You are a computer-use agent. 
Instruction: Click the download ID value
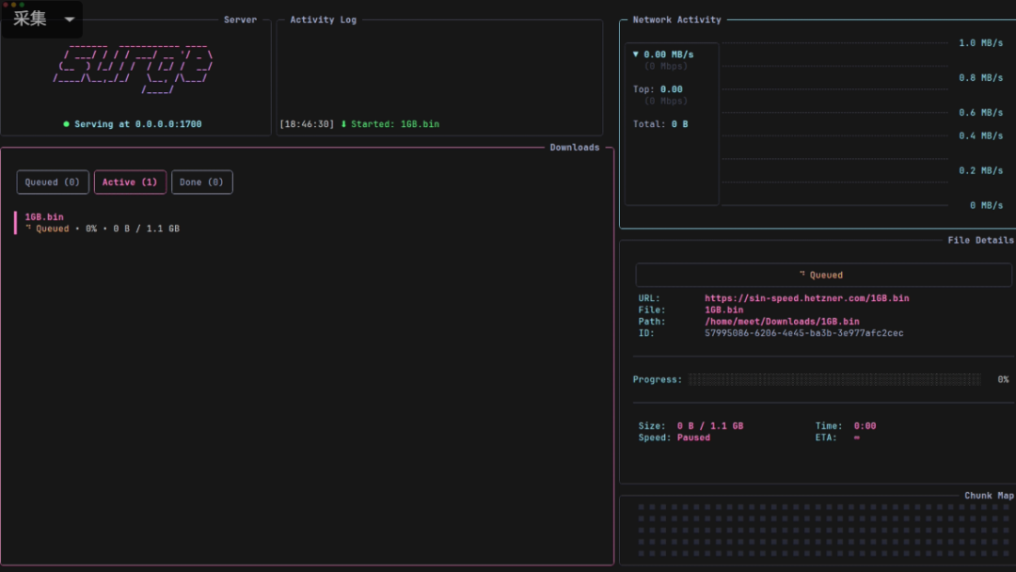pos(803,334)
